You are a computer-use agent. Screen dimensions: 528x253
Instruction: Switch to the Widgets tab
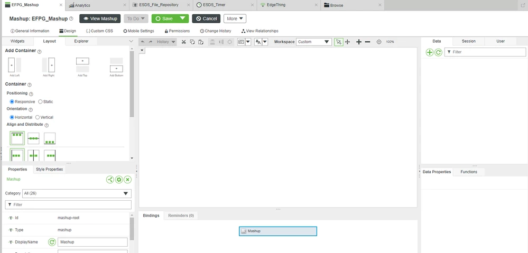[17, 41]
